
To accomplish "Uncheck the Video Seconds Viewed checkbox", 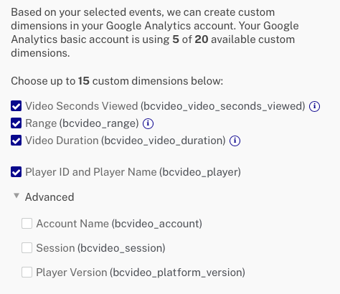I will coord(16,106).
